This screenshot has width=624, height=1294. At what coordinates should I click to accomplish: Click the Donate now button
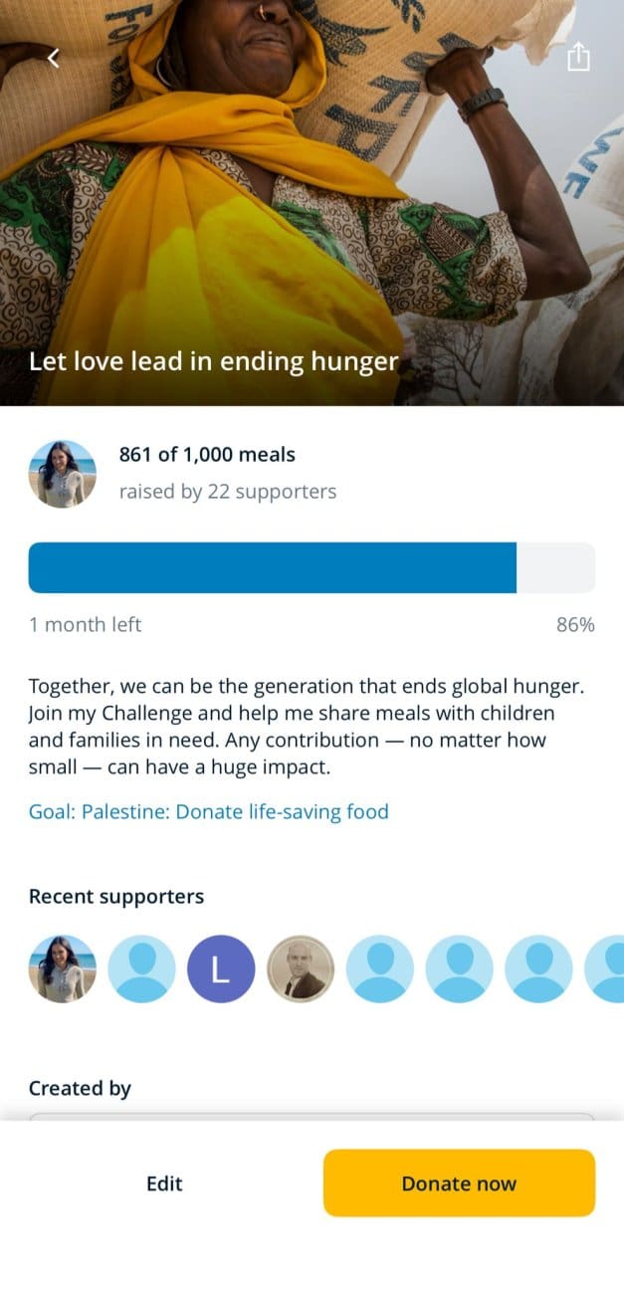(459, 1184)
